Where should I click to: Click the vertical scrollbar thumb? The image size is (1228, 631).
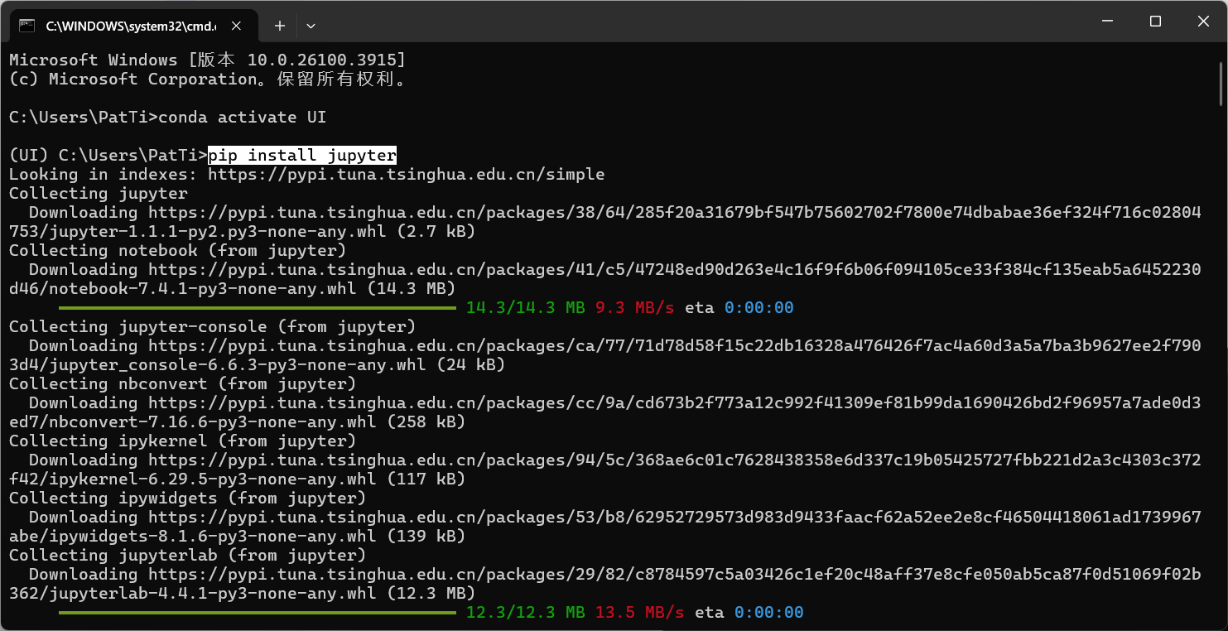coord(1221,84)
